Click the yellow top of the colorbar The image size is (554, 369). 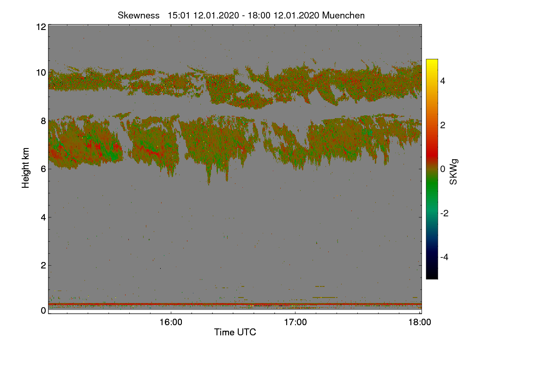click(432, 62)
